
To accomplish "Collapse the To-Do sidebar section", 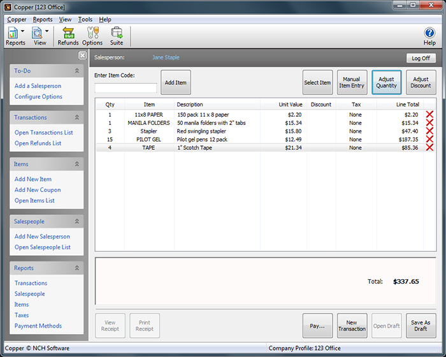I will coord(77,71).
